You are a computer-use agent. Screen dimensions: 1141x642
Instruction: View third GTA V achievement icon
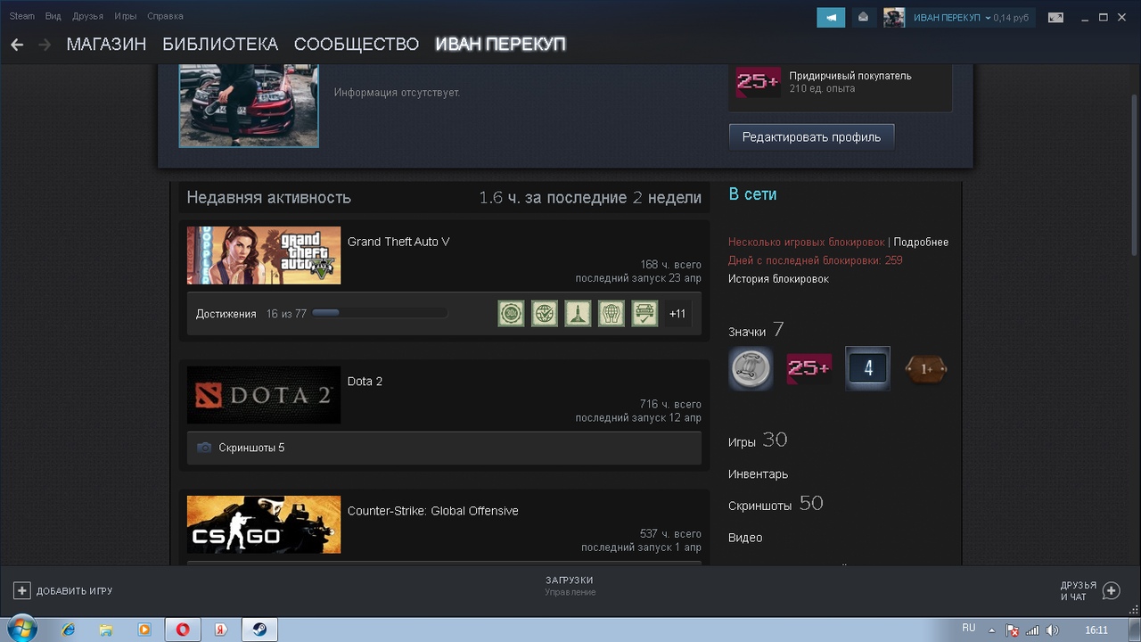(x=578, y=314)
